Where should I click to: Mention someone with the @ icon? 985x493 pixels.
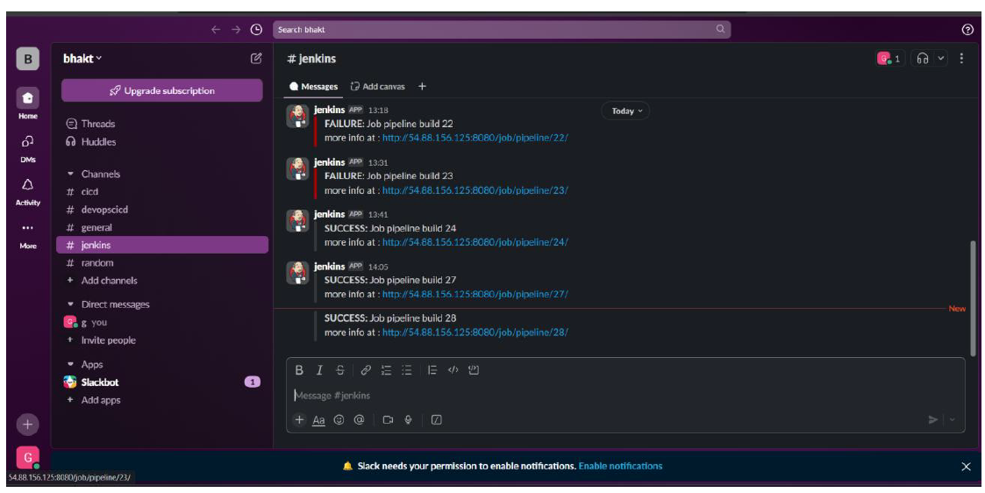[360, 420]
